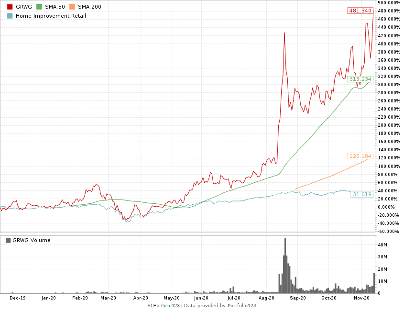Click the Feb-20 x-axis label
The height and width of the screenshot is (311, 404).
(x=80, y=298)
